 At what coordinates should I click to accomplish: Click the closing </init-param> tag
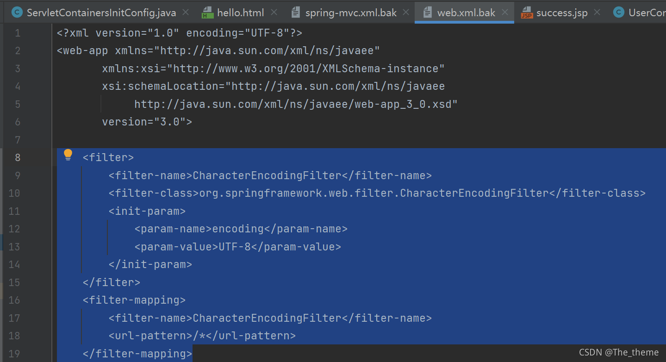pos(150,264)
